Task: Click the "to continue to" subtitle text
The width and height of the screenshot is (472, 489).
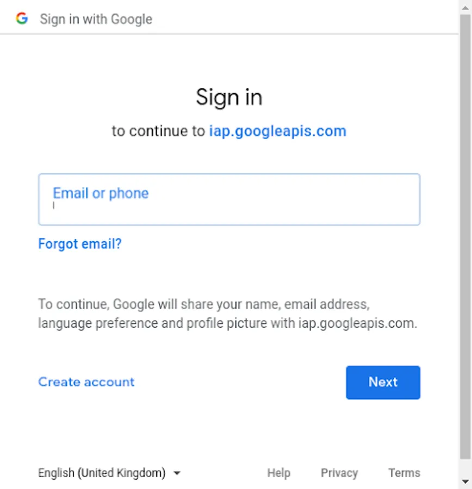Action: 159,131
